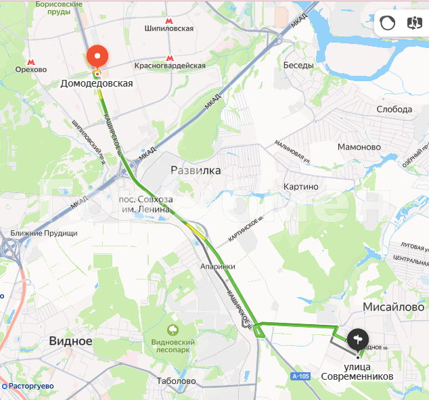
Task: Select the Красногвардейская metro station icon
Action: tap(170, 58)
